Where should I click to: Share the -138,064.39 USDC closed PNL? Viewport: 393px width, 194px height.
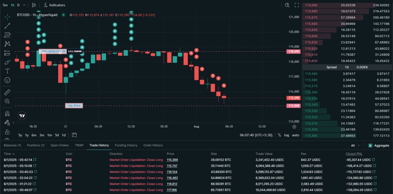click(x=375, y=190)
